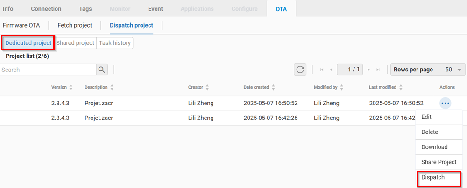Refresh the project list
The image size is (467, 188).
click(300, 70)
